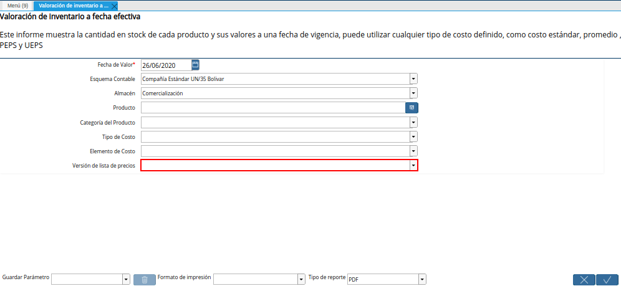Open the Tipo de Costo dropdown
Viewport: 621px width, 286px height.
[x=413, y=136]
